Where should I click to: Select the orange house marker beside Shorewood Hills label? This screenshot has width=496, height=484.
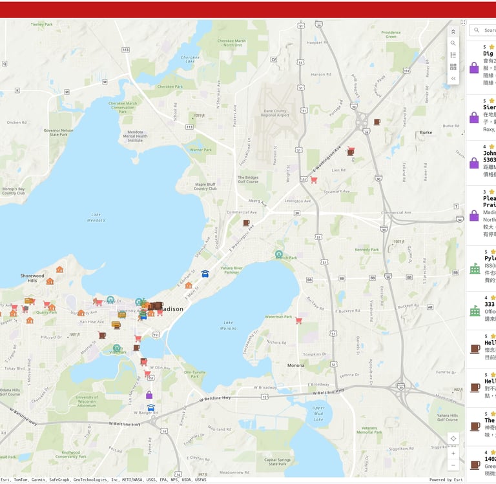50,281
